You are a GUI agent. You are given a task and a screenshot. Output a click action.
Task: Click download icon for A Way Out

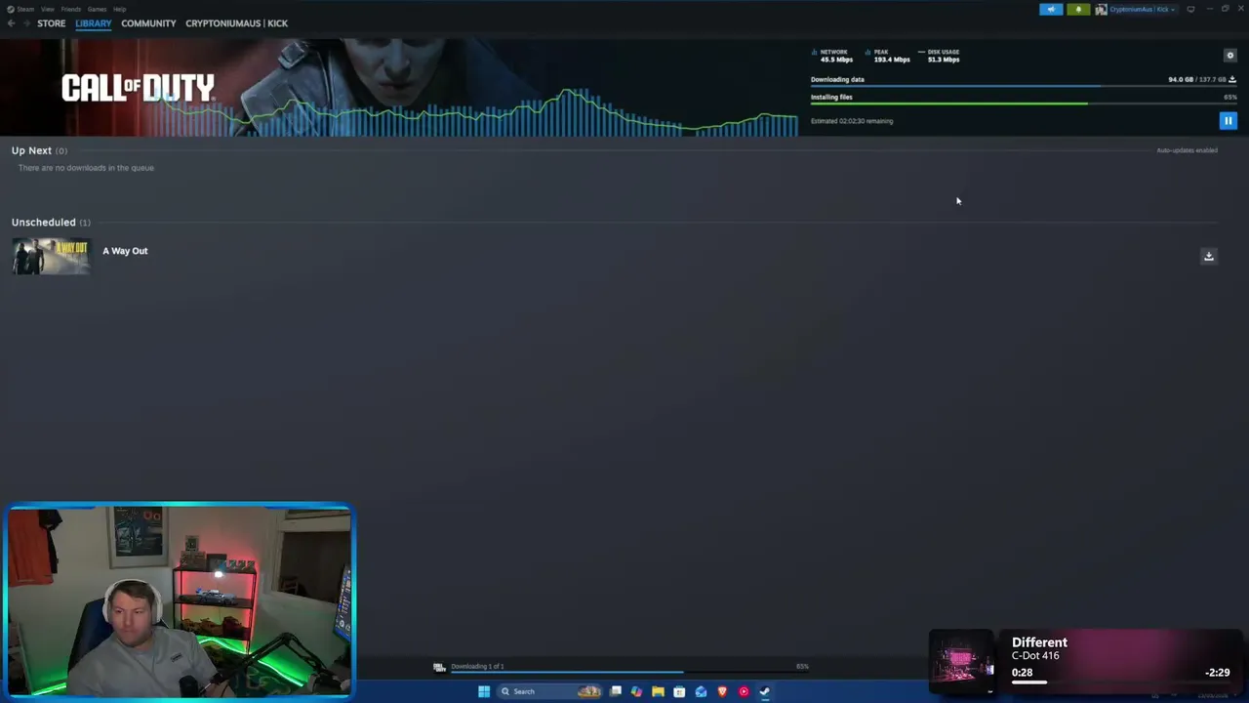(1208, 256)
